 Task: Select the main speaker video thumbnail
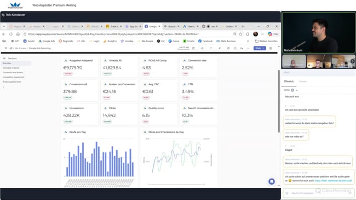tap(319, 33)
